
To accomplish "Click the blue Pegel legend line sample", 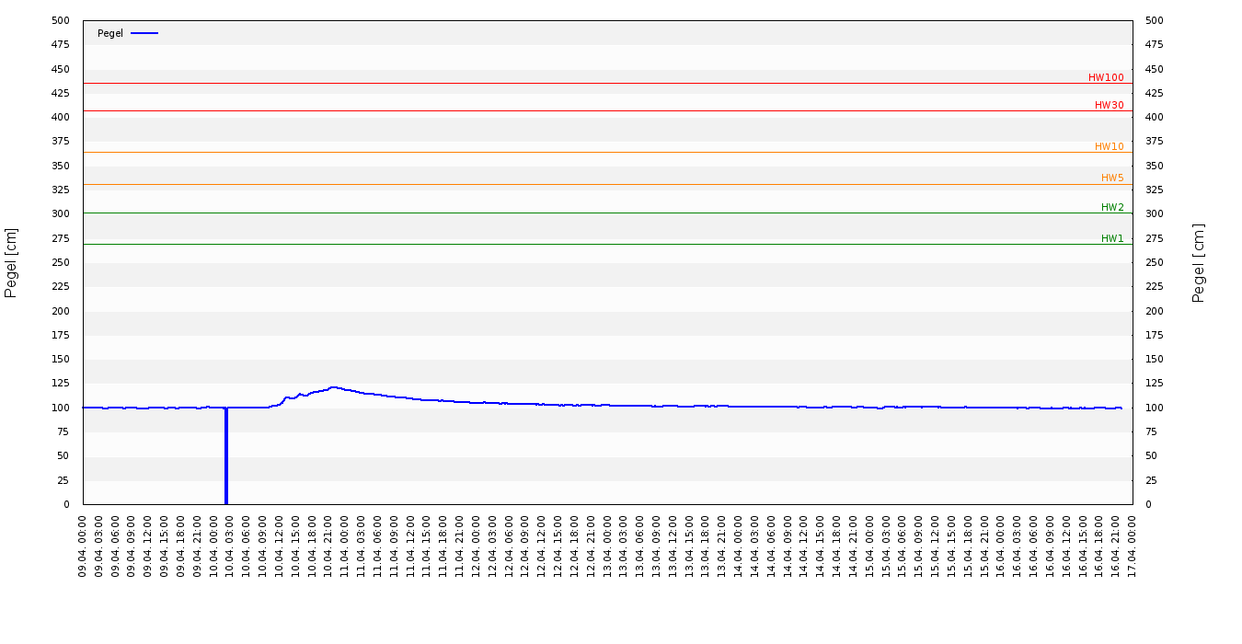I will pos(144,33).
